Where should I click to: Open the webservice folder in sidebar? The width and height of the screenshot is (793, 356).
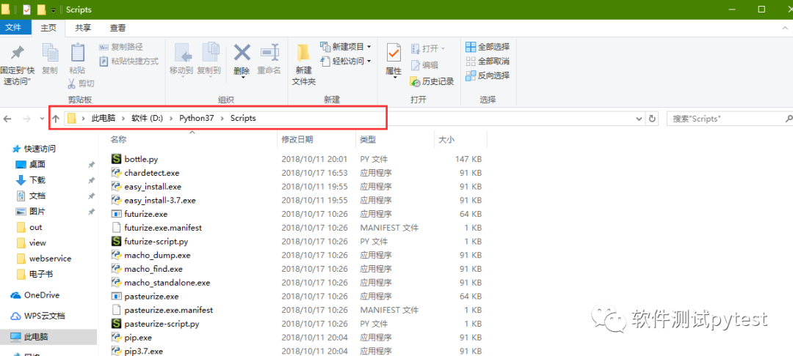tap(48, 258)
